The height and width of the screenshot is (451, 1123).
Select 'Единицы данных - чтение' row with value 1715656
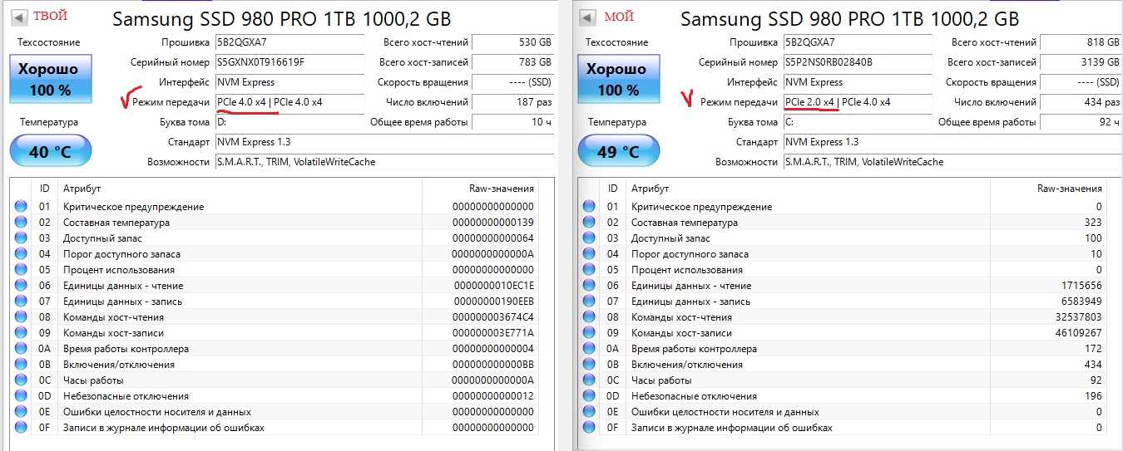[843, 286]
